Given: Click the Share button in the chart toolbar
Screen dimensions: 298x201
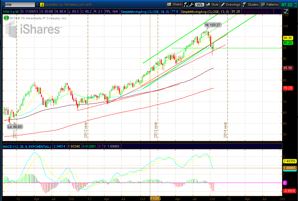Looking at the screenshot, I should (x=174, y=5).
